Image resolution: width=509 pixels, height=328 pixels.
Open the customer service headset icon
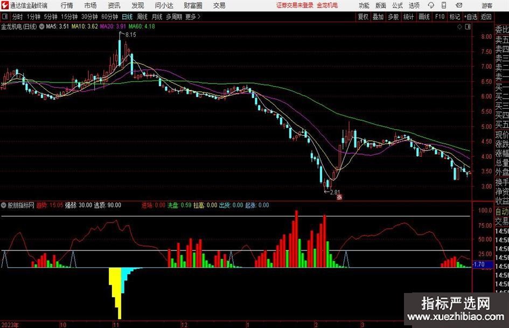431,5
